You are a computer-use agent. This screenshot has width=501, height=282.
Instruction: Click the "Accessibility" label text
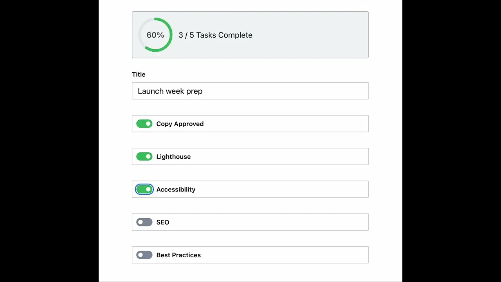click(176, 190)
